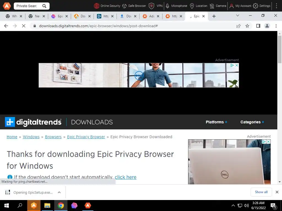Bookmark this page with the star
Screen dimensions: 282x211
247,26
